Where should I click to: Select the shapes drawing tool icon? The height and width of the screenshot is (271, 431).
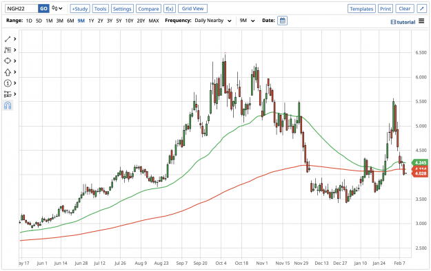(8, 61)
